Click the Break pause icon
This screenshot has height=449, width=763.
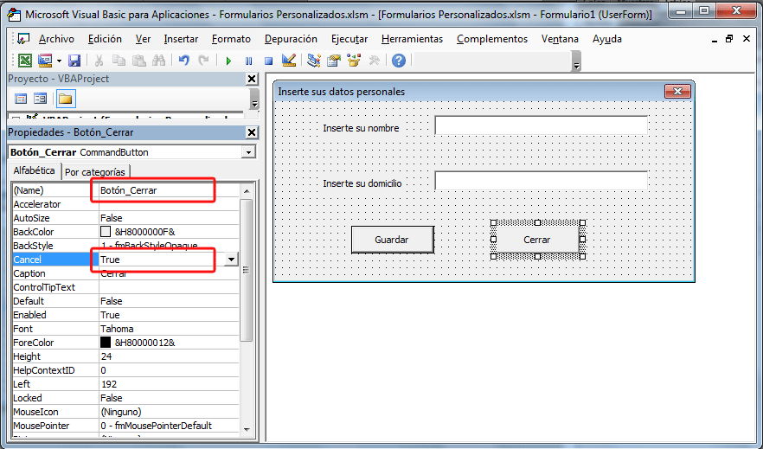tap(248, 61)
